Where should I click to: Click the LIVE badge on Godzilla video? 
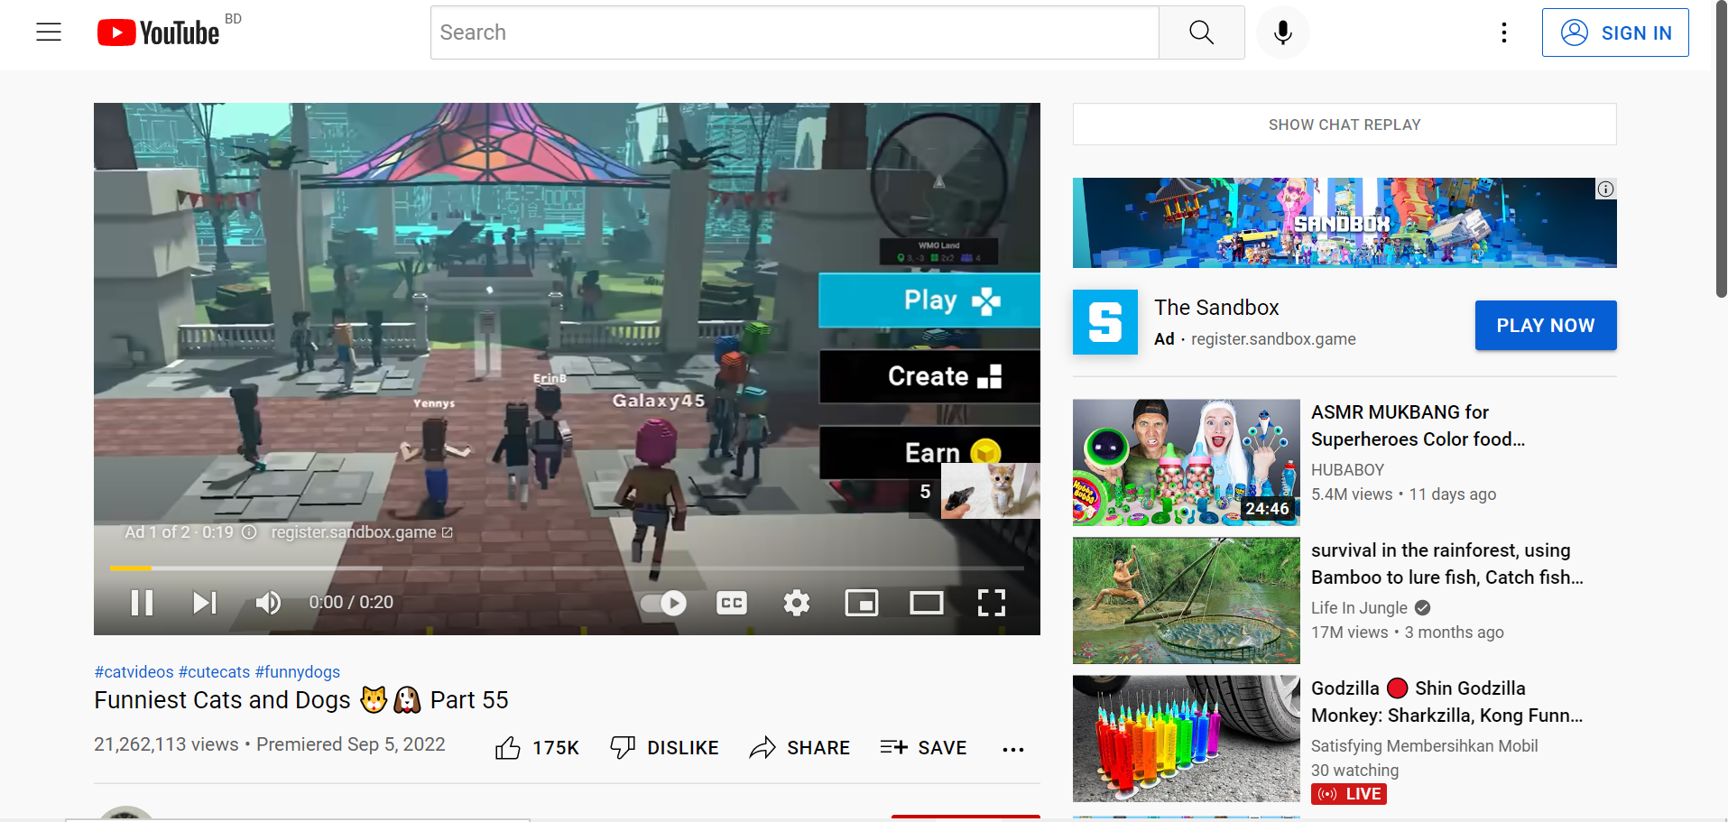[1349, 794]
